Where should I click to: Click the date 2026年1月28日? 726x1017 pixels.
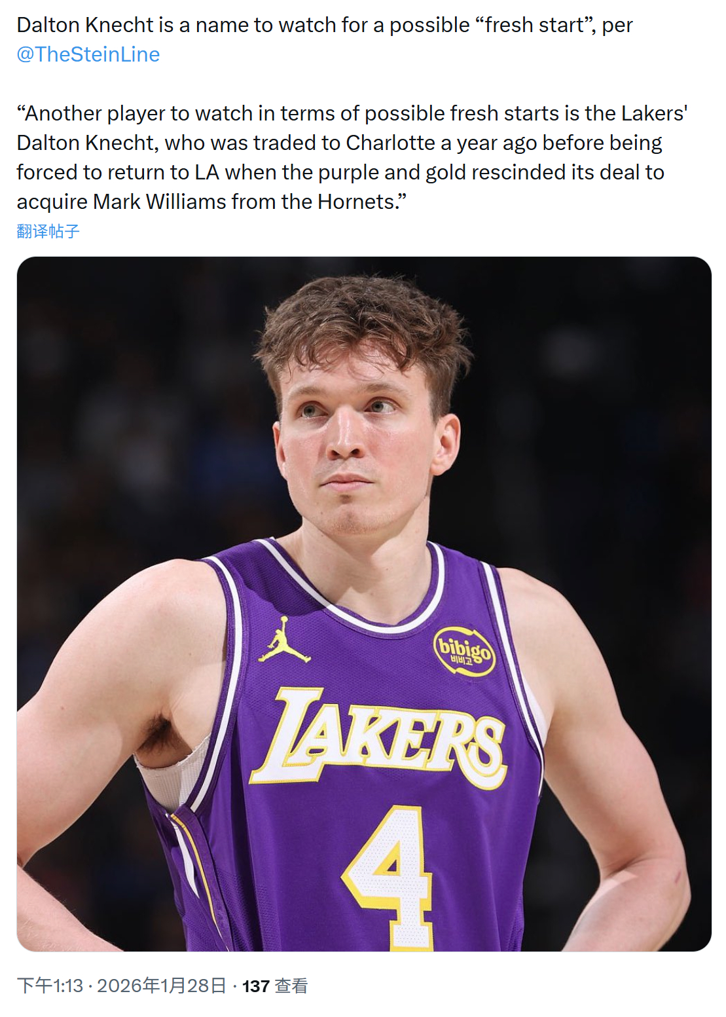pos(162,986)
